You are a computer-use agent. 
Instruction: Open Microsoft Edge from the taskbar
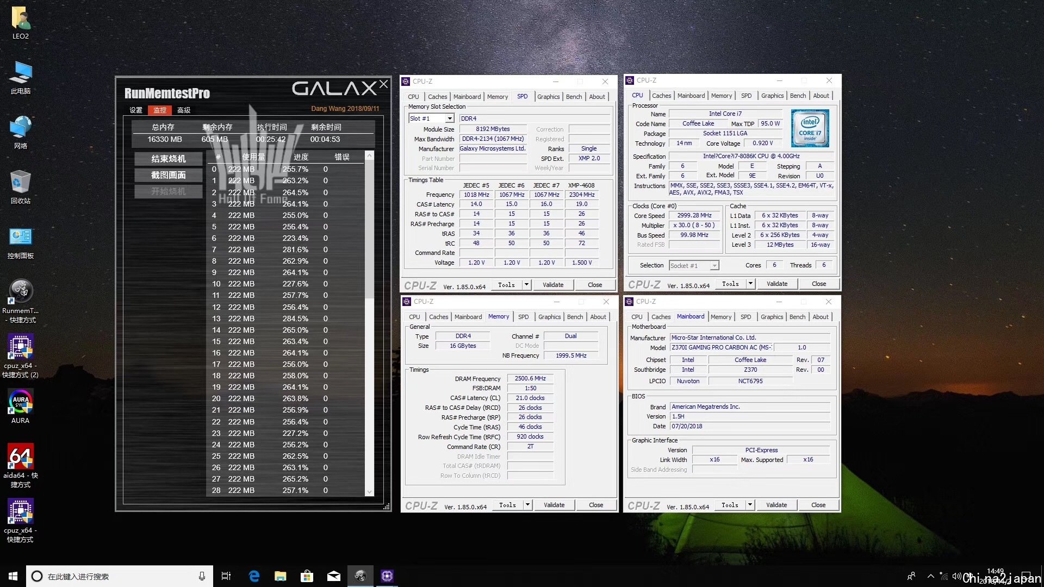coord(254,576)
